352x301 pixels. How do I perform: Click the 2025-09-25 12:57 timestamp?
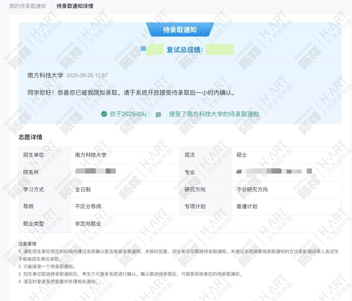click(87, 76)
